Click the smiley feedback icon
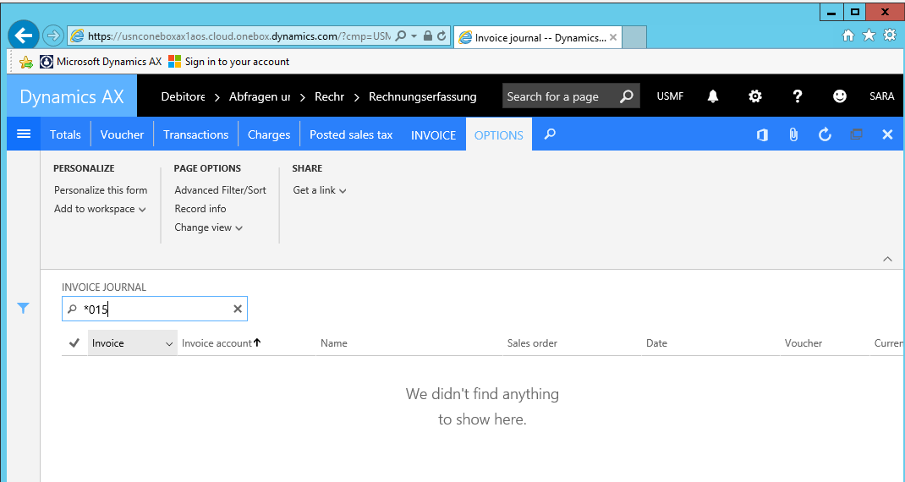This screenshot has width=905, height=482. (x=839, y=96)
